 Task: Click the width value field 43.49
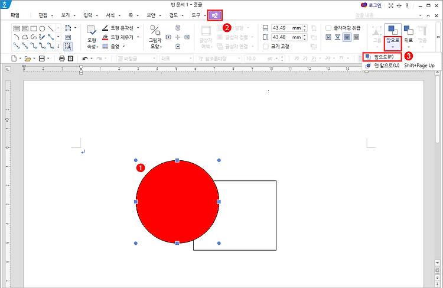tap(286, 28)
